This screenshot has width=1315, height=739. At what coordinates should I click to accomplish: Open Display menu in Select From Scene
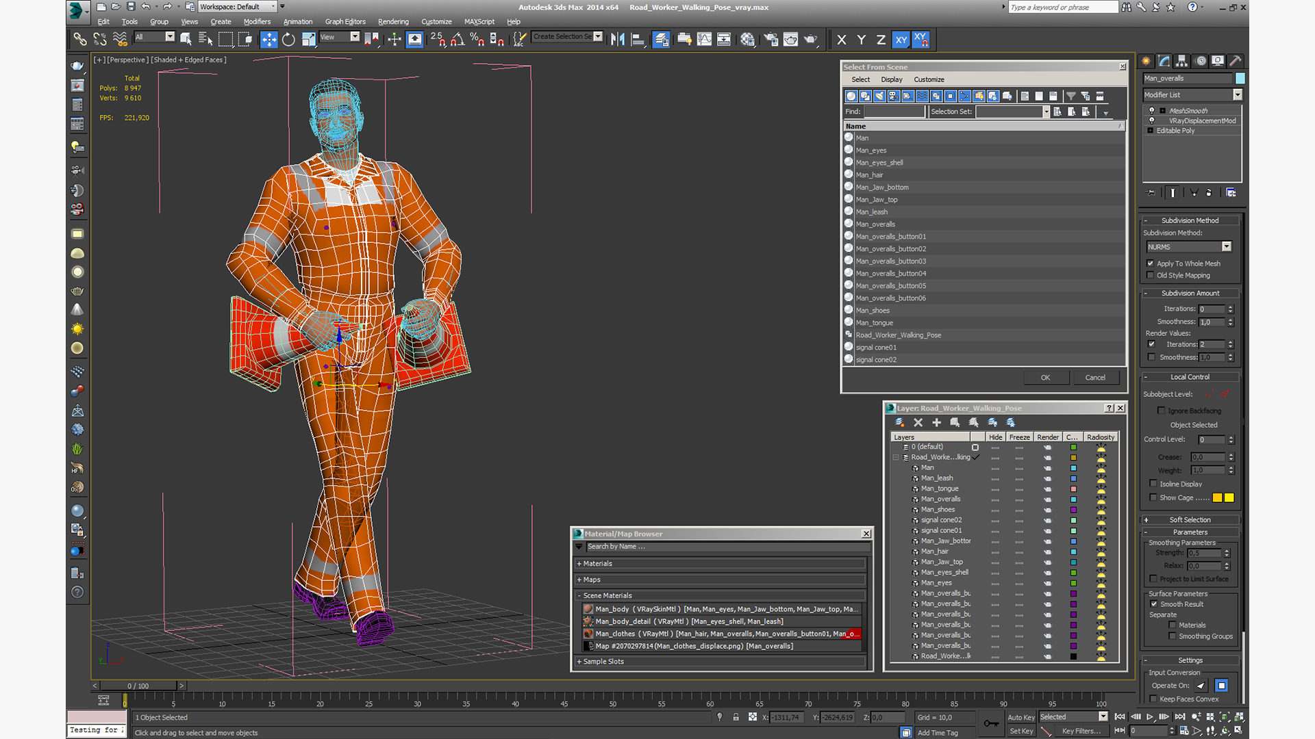(891, 80)
